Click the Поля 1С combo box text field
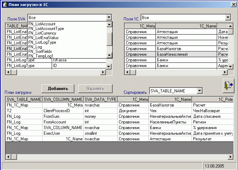This screenshot has height=170, width=238. 183,18
